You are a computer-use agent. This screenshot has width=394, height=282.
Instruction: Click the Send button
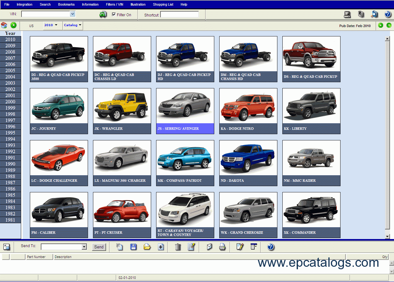pyautogui.click(x=99, y=247)
